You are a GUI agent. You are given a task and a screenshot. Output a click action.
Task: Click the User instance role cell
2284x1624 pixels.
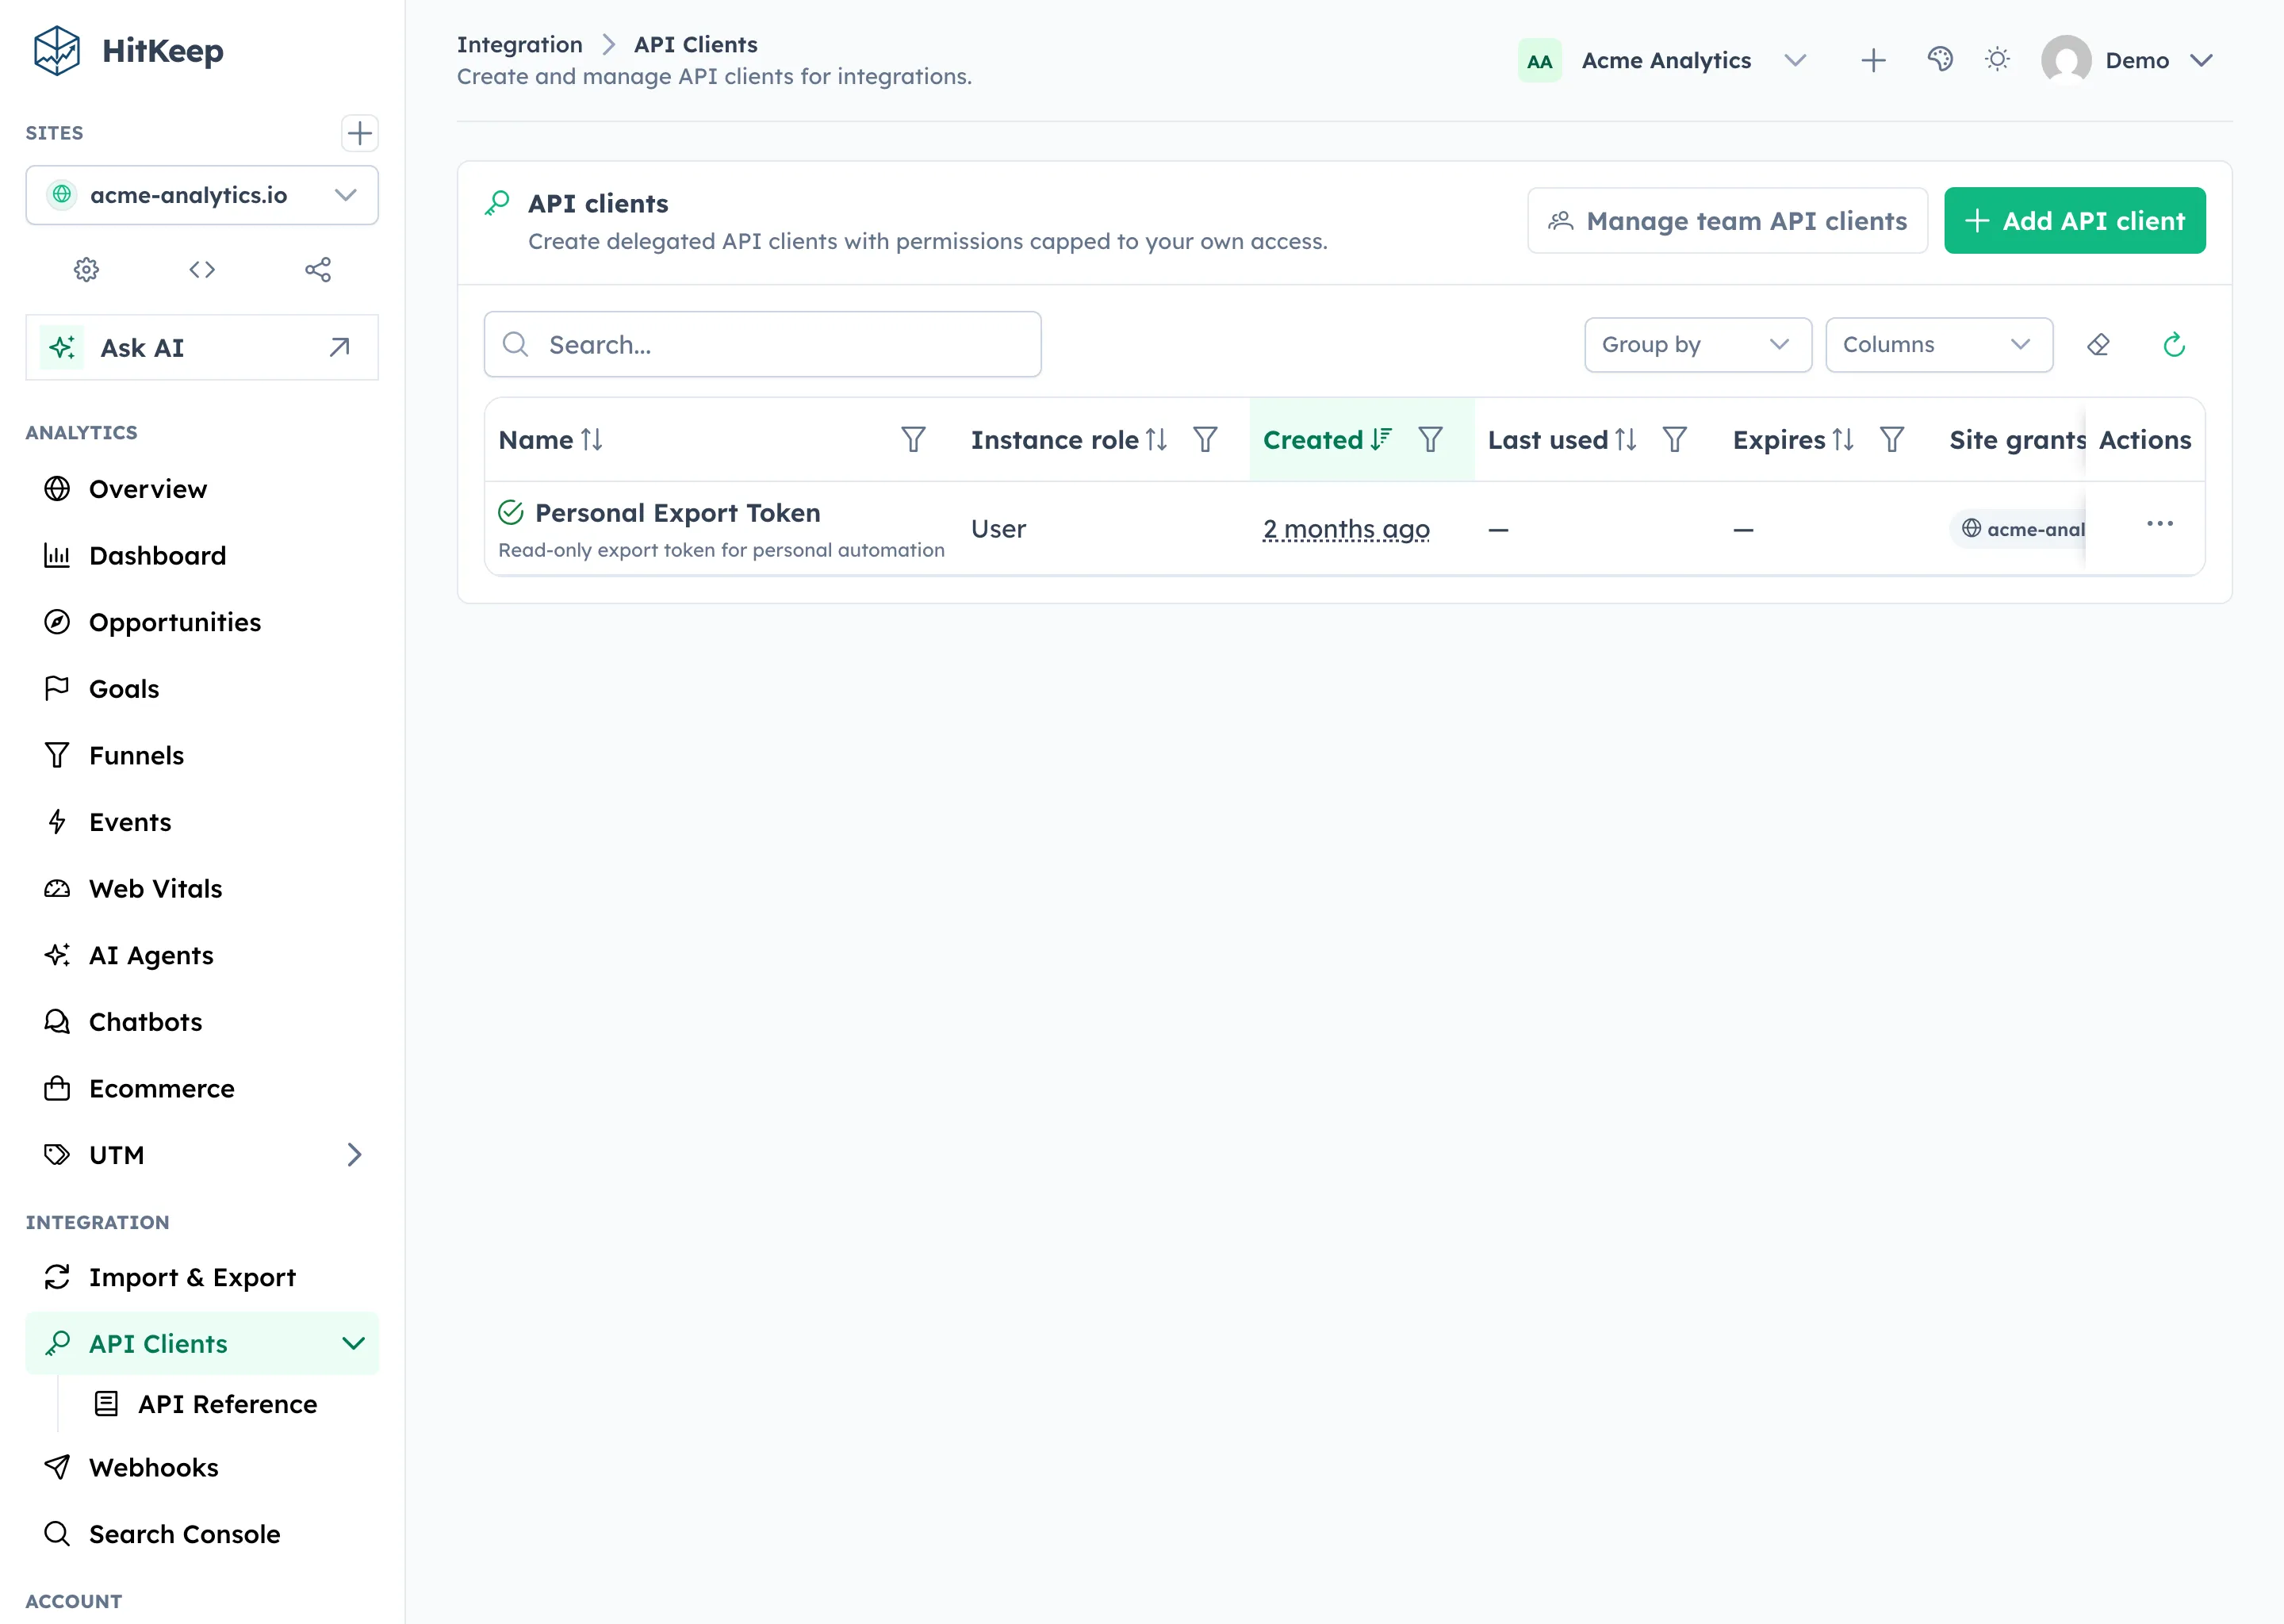coord(998,529)
